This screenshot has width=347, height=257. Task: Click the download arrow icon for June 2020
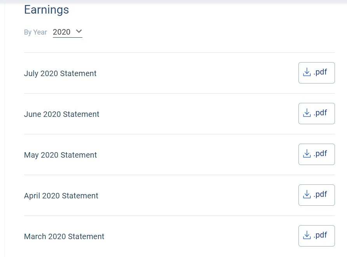point(307,113)
